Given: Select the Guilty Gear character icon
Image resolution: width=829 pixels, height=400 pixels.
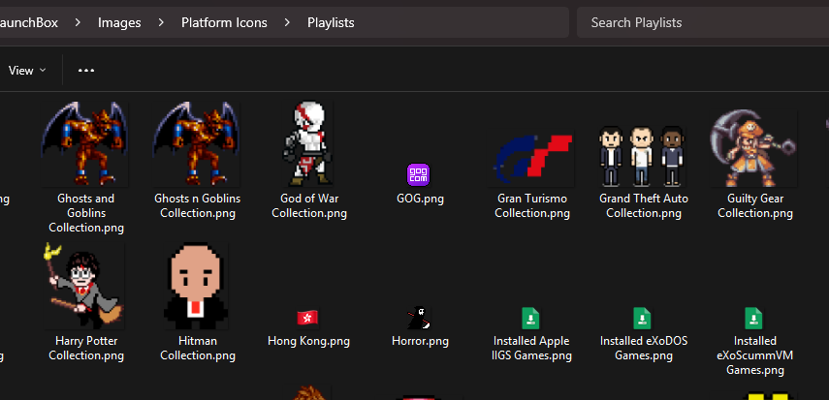Looking at the screenshot, I should click(754, 148).
